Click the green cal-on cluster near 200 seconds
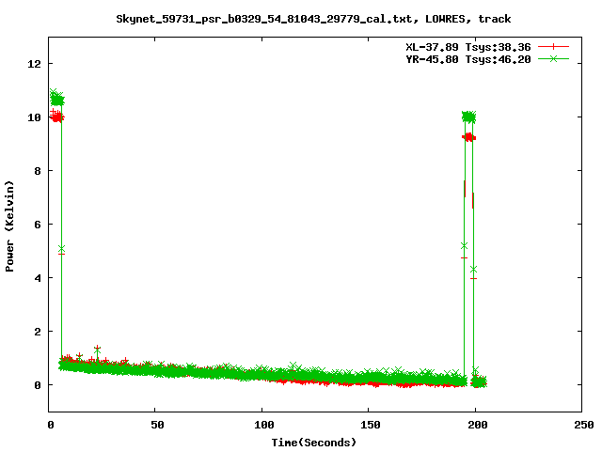The image size is (602, 451). [x=468, y=117]
